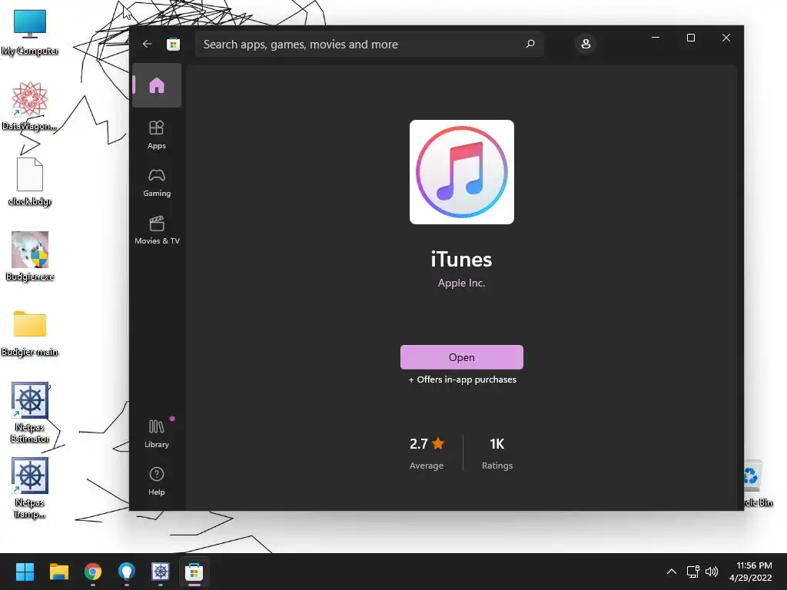Click the search magnifier icon

530,44
